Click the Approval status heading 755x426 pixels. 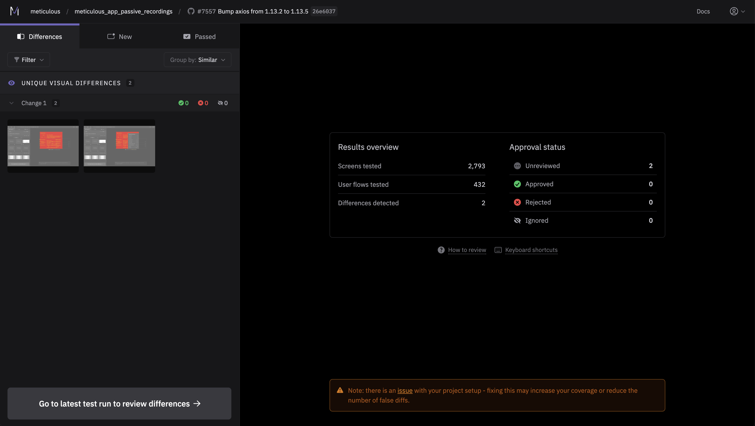537,147
